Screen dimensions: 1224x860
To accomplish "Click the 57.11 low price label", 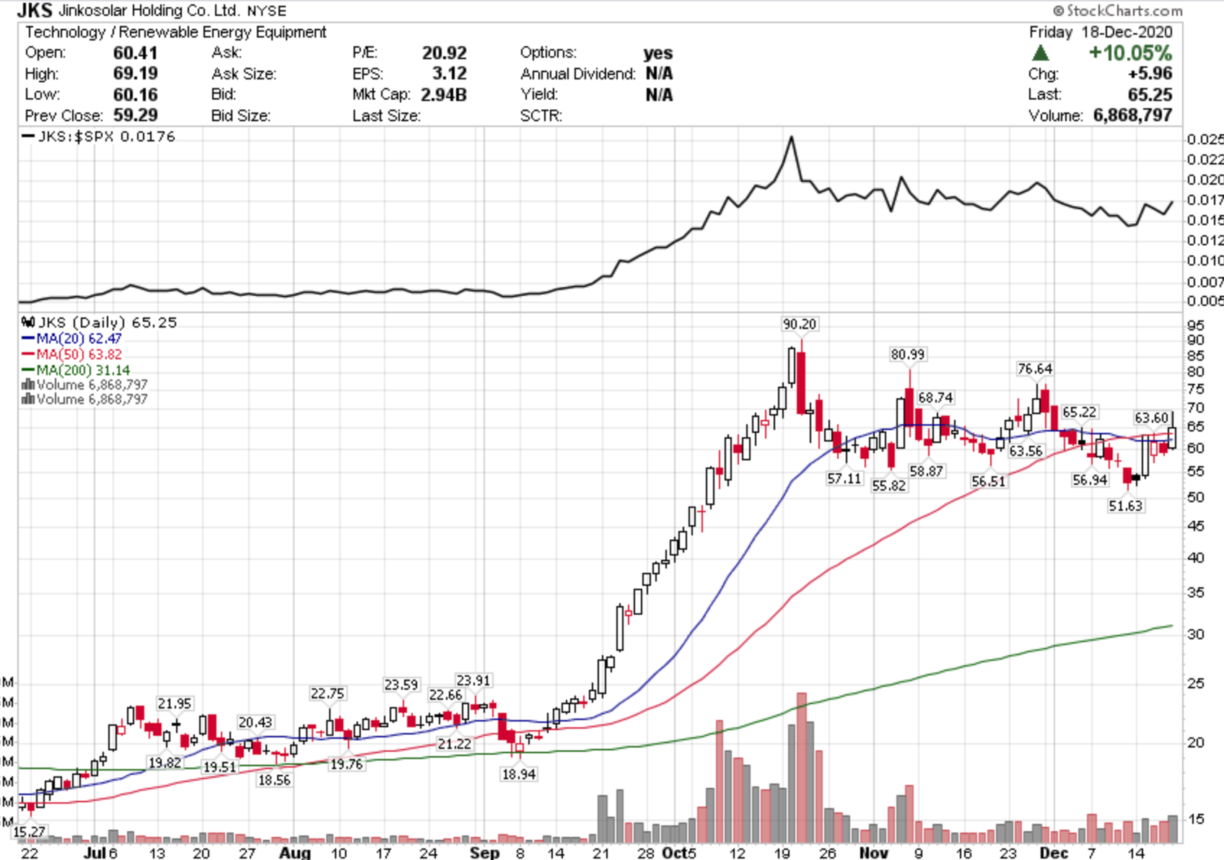I will pyautogui.click(x=844, y=478).
